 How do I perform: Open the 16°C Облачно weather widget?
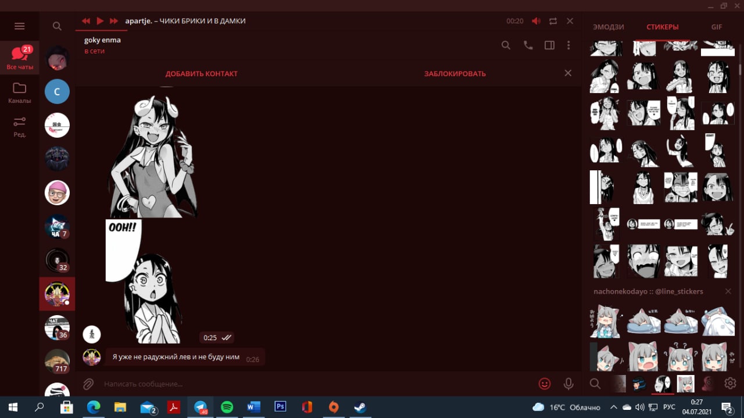(567, 407)
